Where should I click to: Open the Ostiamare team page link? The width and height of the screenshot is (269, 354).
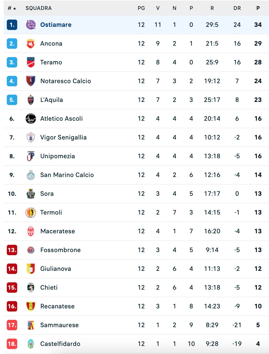click(56, 25)
